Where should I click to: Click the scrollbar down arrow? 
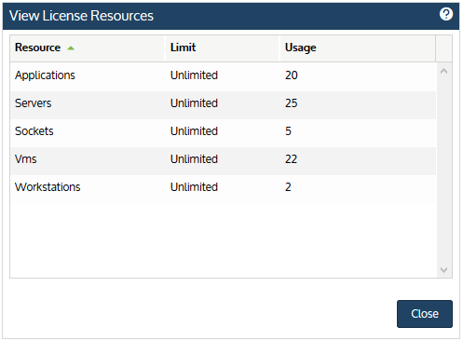pyautogui.click(x=443, y=270)
